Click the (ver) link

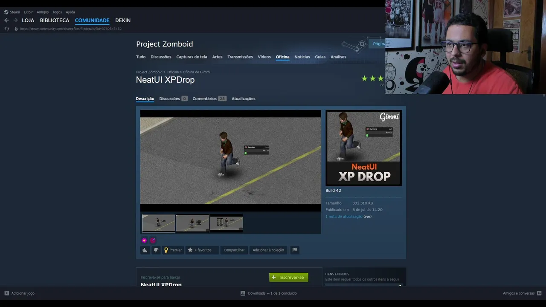368,217
